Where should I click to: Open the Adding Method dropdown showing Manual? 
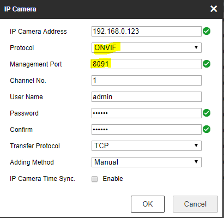pos(147,162)
